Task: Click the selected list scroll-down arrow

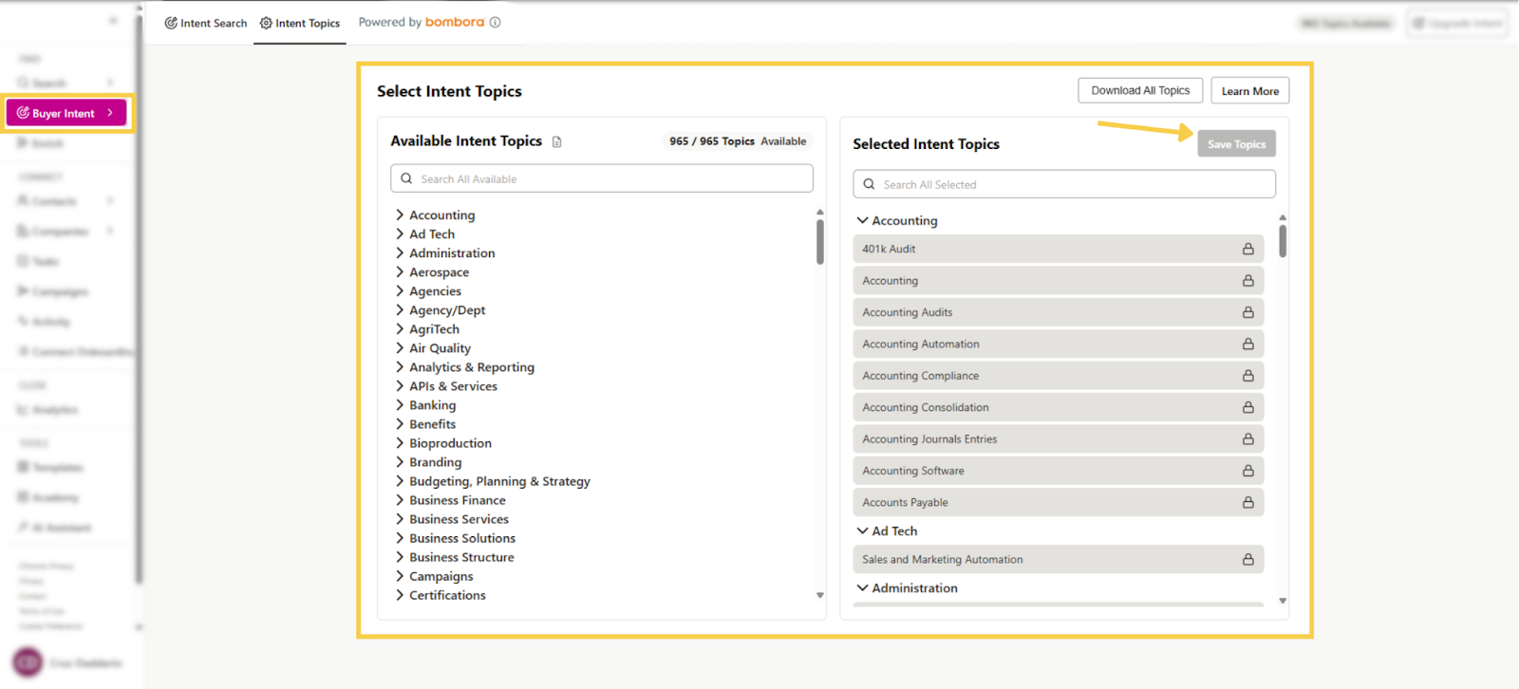Action: (x=1283, y=601)
